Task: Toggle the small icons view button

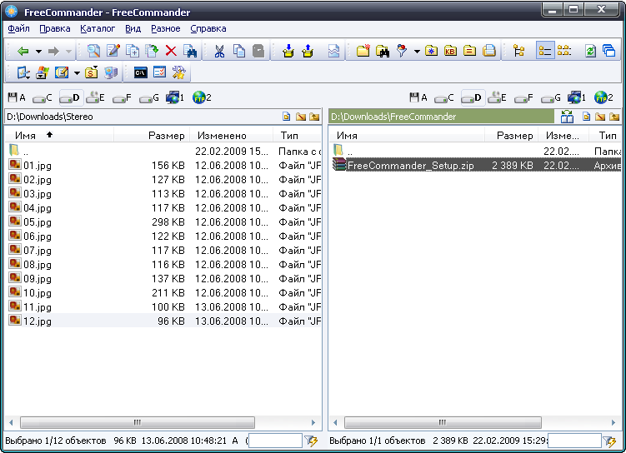Action: (564, 51)
